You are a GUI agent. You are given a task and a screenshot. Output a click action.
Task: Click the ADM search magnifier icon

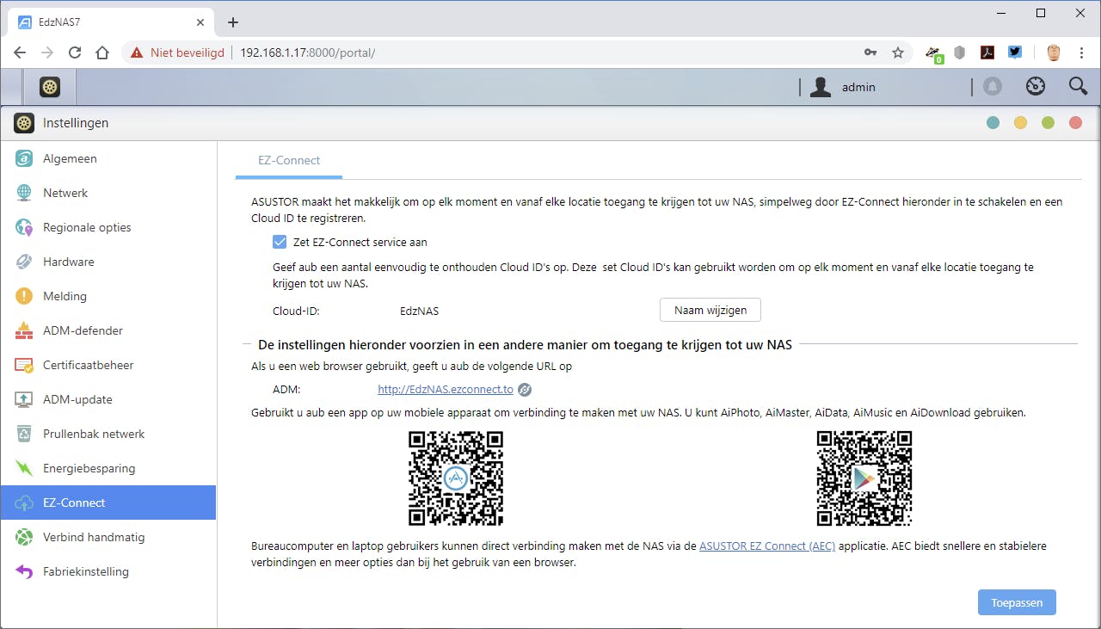pyautogui.click(x=1078, y=87)
